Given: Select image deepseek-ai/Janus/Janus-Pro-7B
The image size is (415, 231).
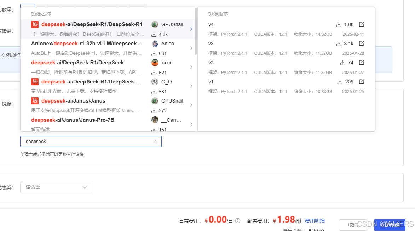Looking at the screenshot, I should (73, 120).
